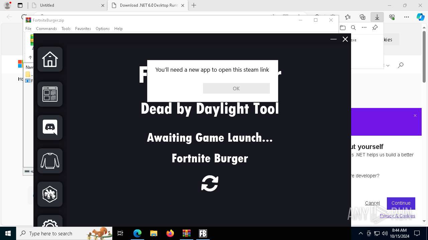Open the notification center icon
Screen dimensions: 428x240
(417, 233)
